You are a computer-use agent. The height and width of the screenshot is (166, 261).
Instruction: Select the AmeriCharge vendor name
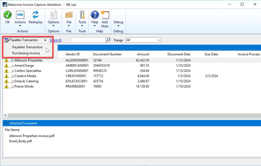[x=24, y=65]
